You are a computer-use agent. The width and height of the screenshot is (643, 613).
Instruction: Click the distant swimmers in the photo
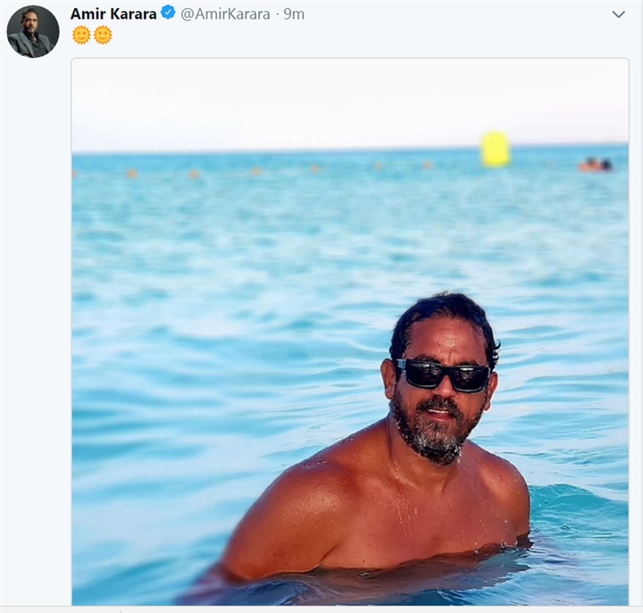[x=596, y=164]
